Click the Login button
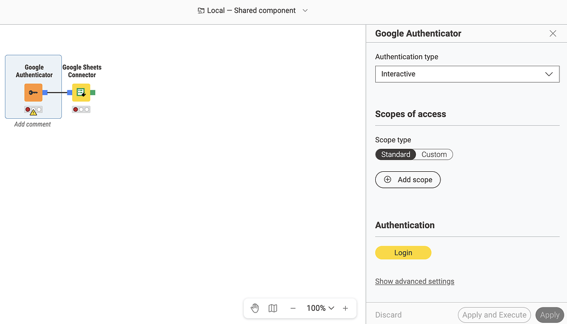Screen dimensions: 567x324 click(x=403, y=252)
